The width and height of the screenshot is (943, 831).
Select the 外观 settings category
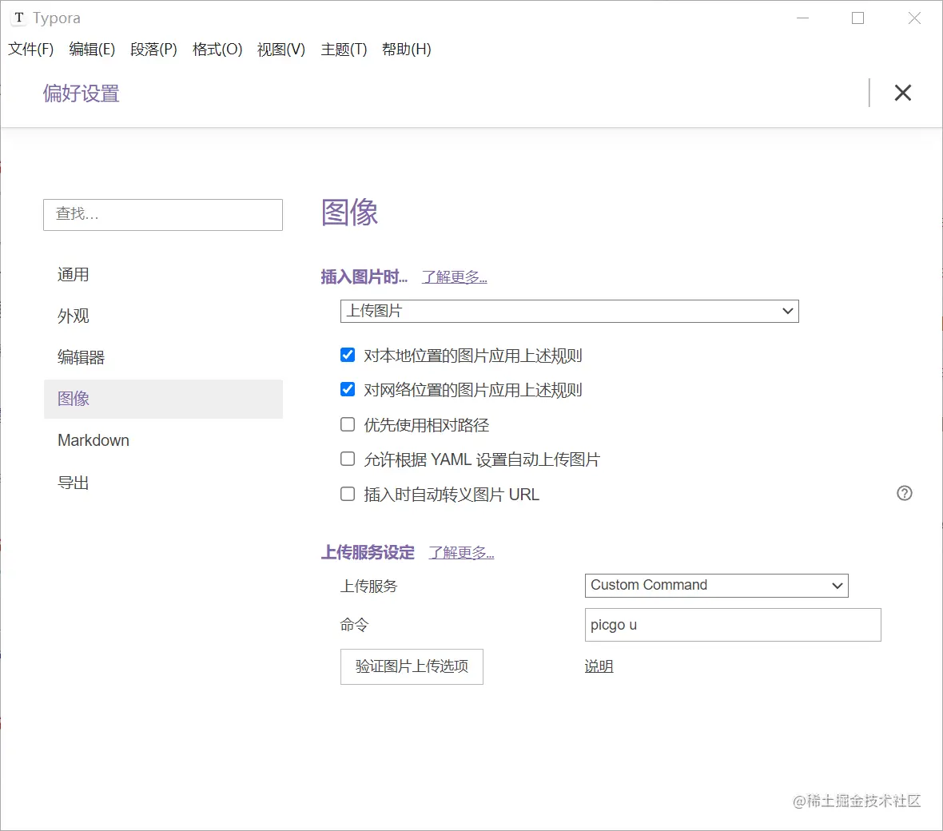pos(163,316)
